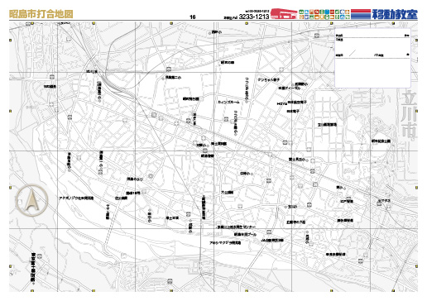This screenshot has width=427, height=301.
Task: Click the 多摩川上流水再生センター label
Action: (x=237, y=227)
